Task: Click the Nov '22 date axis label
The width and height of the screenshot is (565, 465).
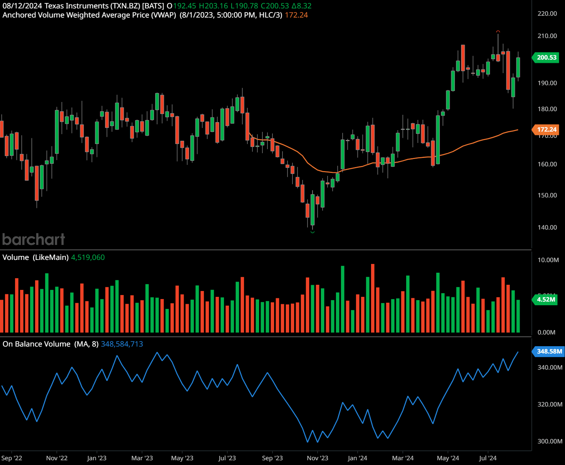Action: click(x=57, y=458)
